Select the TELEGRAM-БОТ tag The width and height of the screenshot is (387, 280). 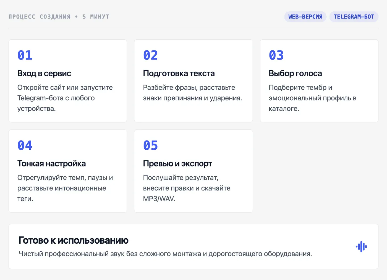(354, 17)
